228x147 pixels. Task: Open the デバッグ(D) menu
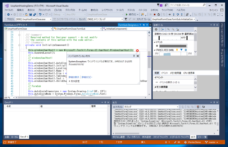tap(70, 10)
